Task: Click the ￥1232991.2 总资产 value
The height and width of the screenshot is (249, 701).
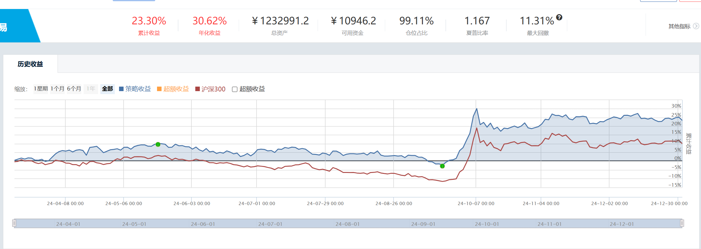Action: click(x=280, y=21)
